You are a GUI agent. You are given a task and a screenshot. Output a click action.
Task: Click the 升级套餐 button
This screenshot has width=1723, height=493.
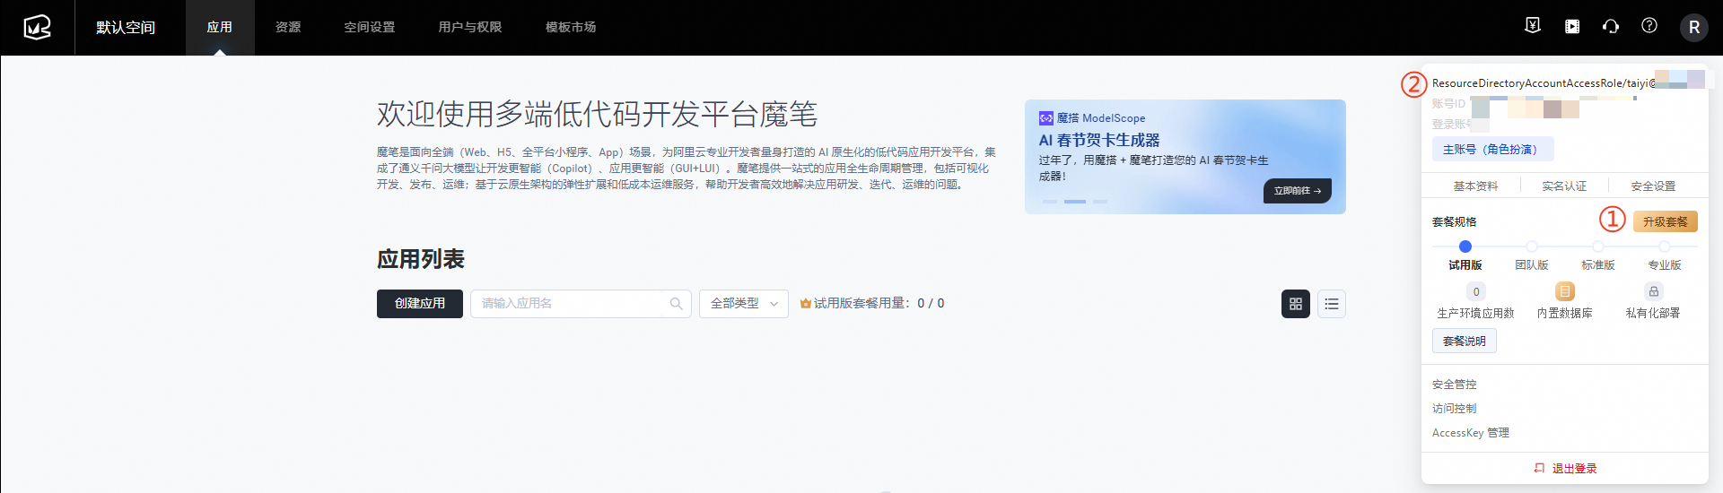coord(1666,221)
